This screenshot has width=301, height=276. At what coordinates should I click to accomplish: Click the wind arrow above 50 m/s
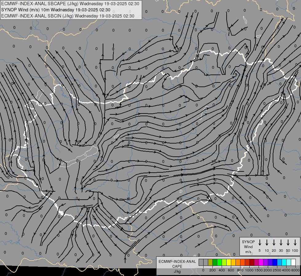click(288, 243)
